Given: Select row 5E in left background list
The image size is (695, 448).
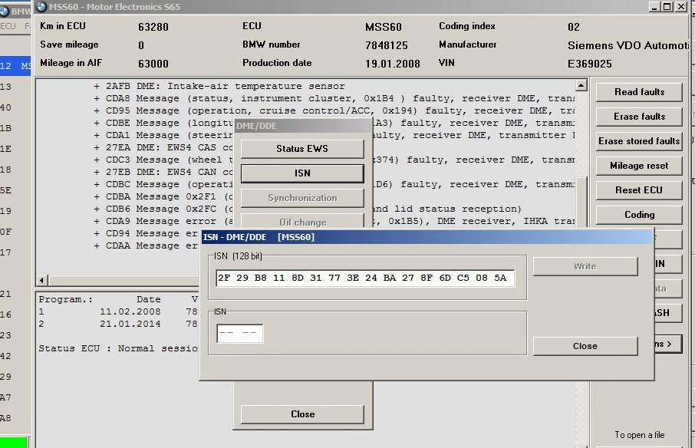Looking at the screenshot, I should pyautogui.click(x=6, y=190).
